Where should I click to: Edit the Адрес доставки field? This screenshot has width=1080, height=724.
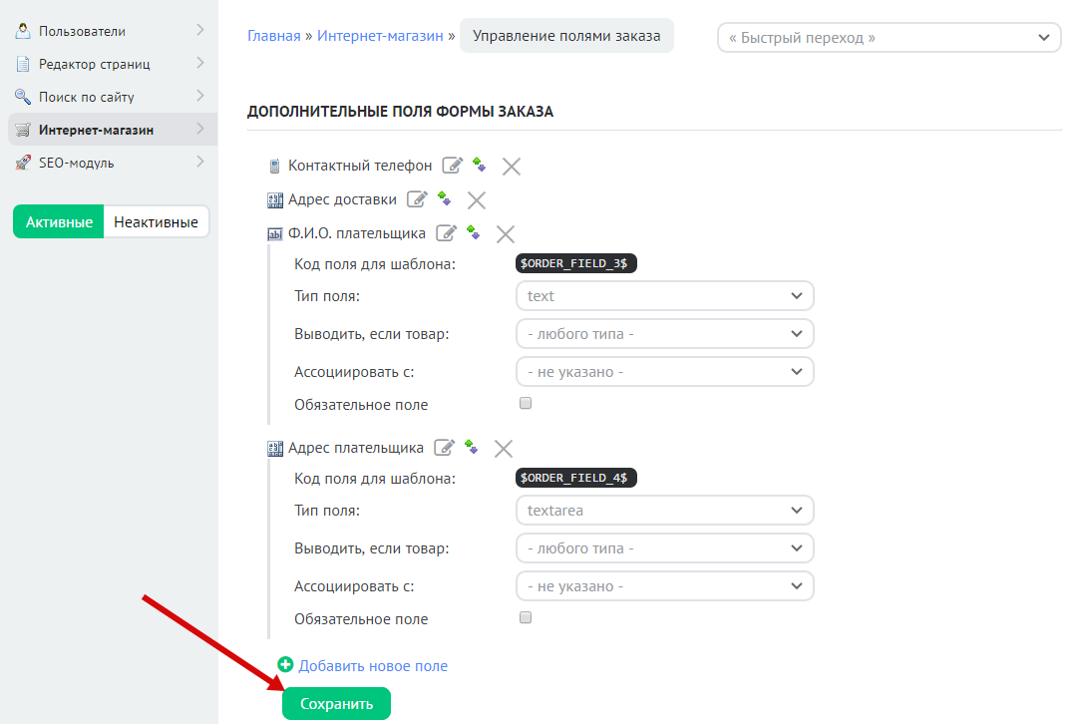click(418, 199)
